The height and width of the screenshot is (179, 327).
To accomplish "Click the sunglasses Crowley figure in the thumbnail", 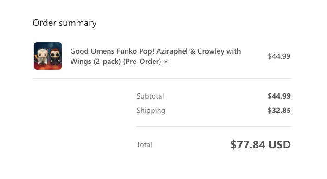I will [55, 56].
